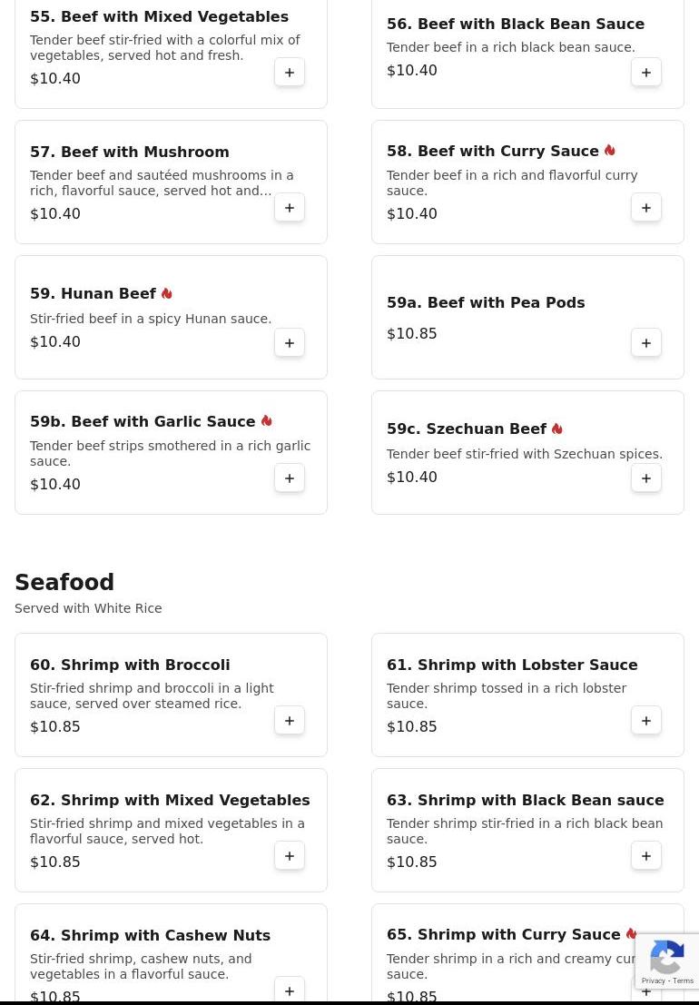699x1005 pixels.
Task: Open 59c. Szechuan Beef item title
Action: coord(467,429)
